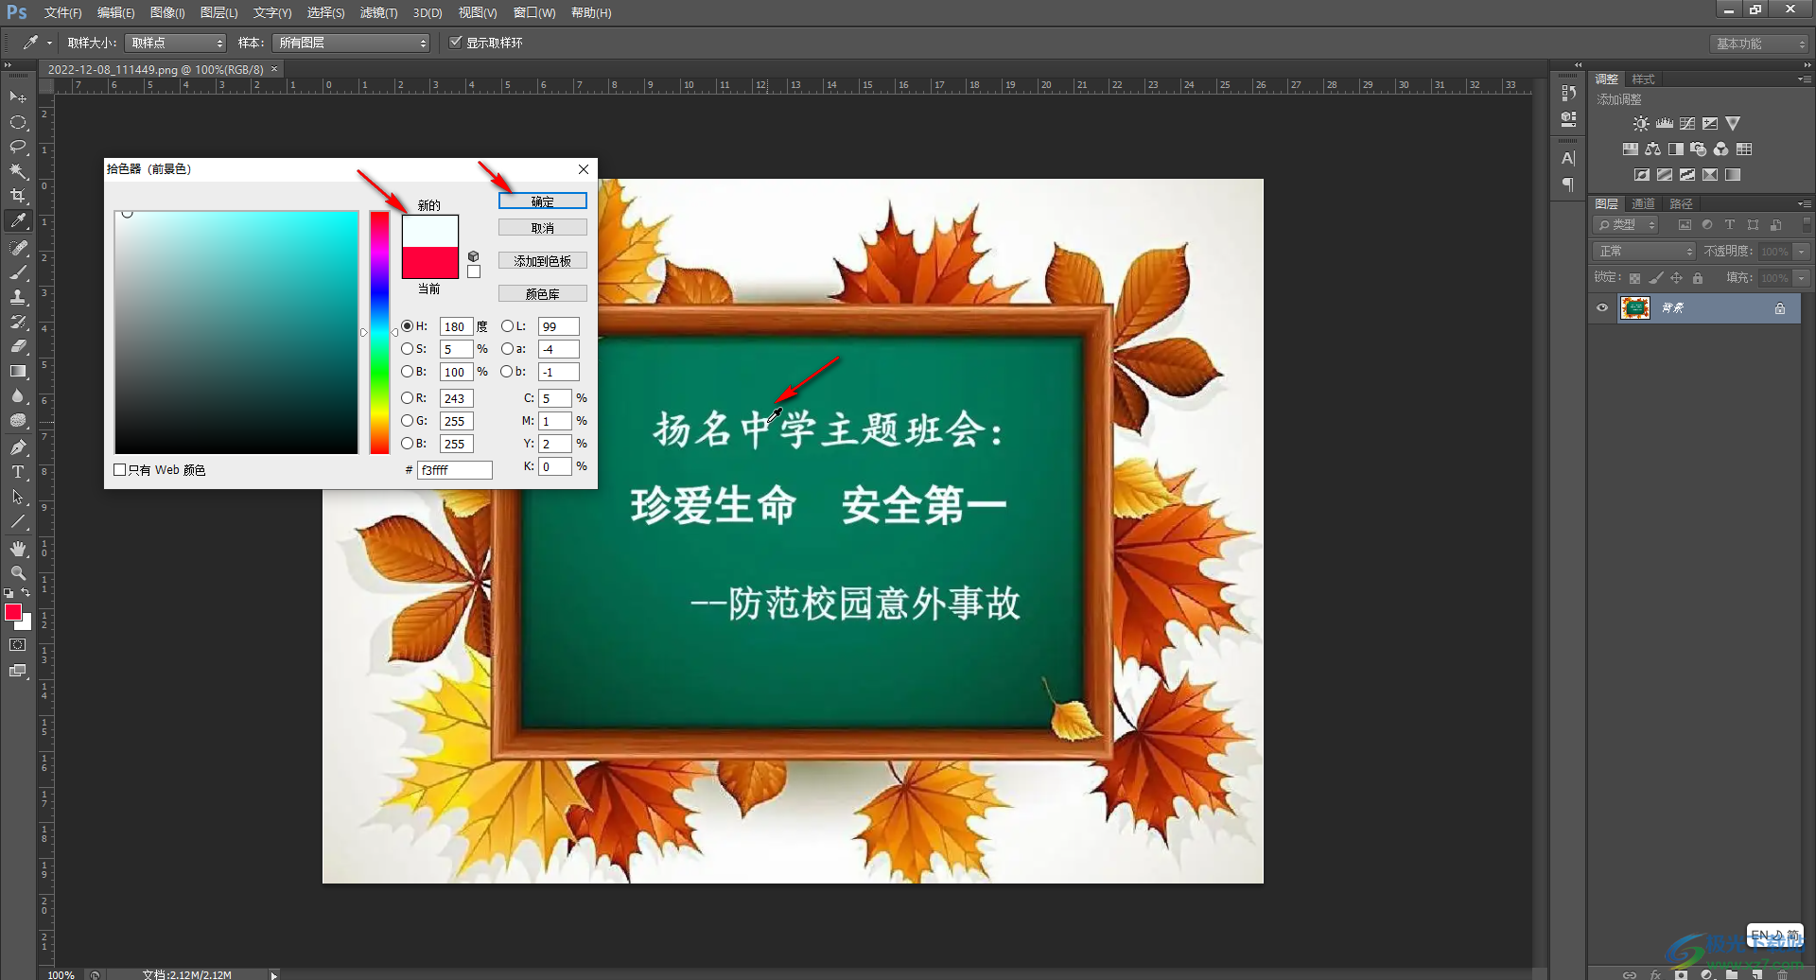This screenshot has height=980, width=1816.
Task: Toggle Quick Mask mode
Action: click(18, 645)
